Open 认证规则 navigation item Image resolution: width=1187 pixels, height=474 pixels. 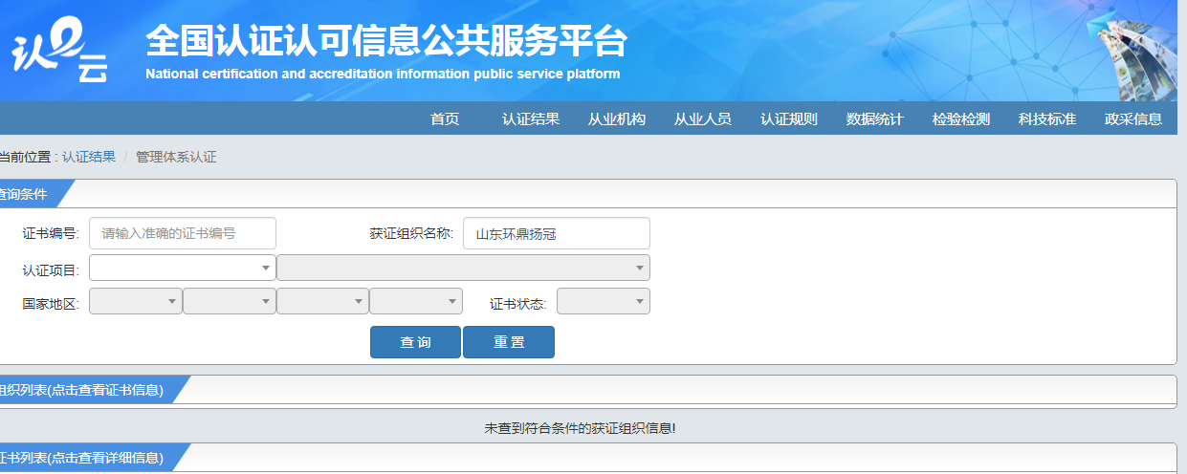pyautogui.click(x=789, y=118)
